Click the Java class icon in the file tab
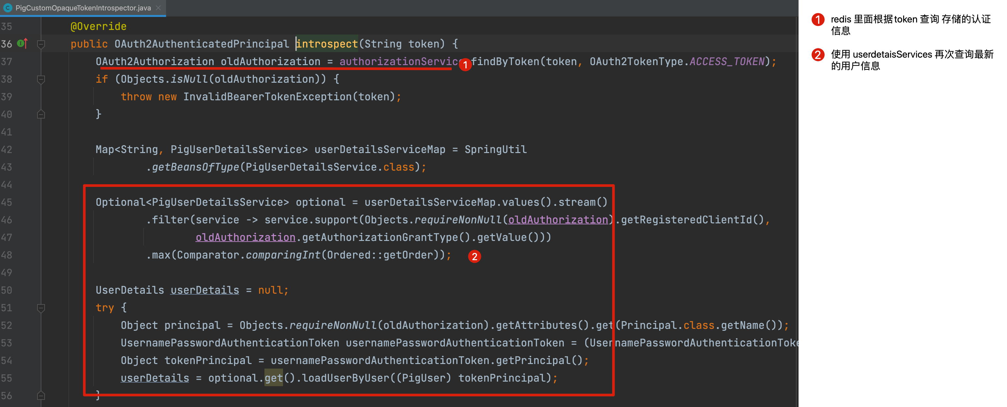Viewport: 1007px width, 407px height. (x=7, y=7)
